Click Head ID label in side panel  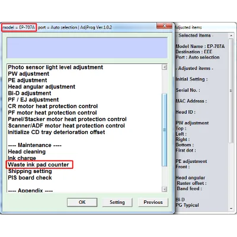(185, 112)
